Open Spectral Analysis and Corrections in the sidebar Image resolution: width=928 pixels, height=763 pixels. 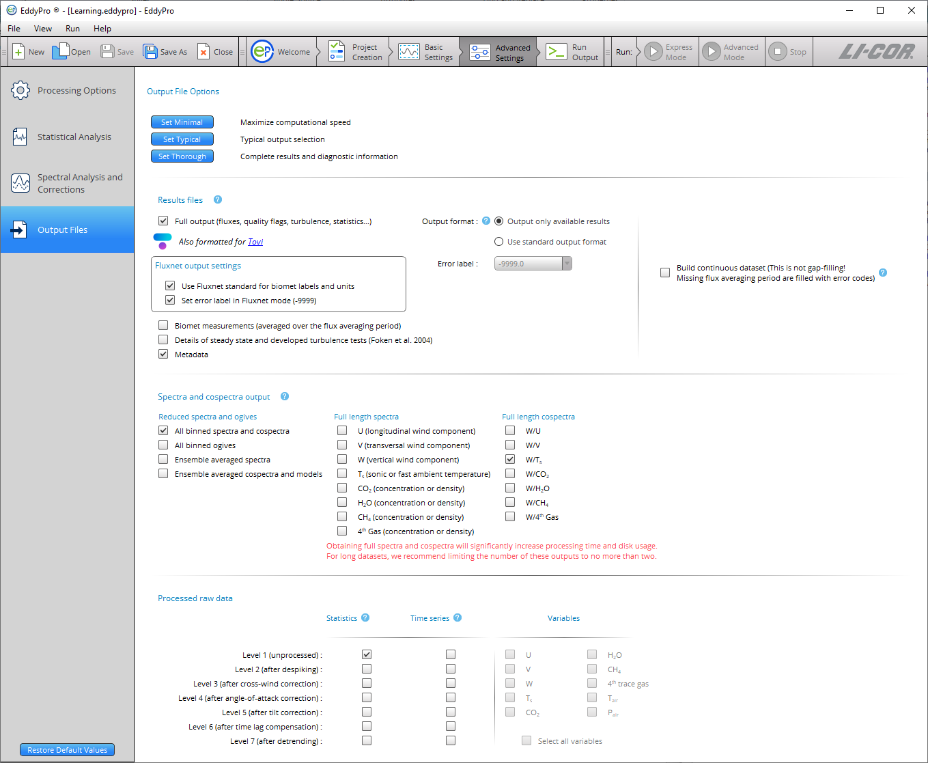pos(67,183)
